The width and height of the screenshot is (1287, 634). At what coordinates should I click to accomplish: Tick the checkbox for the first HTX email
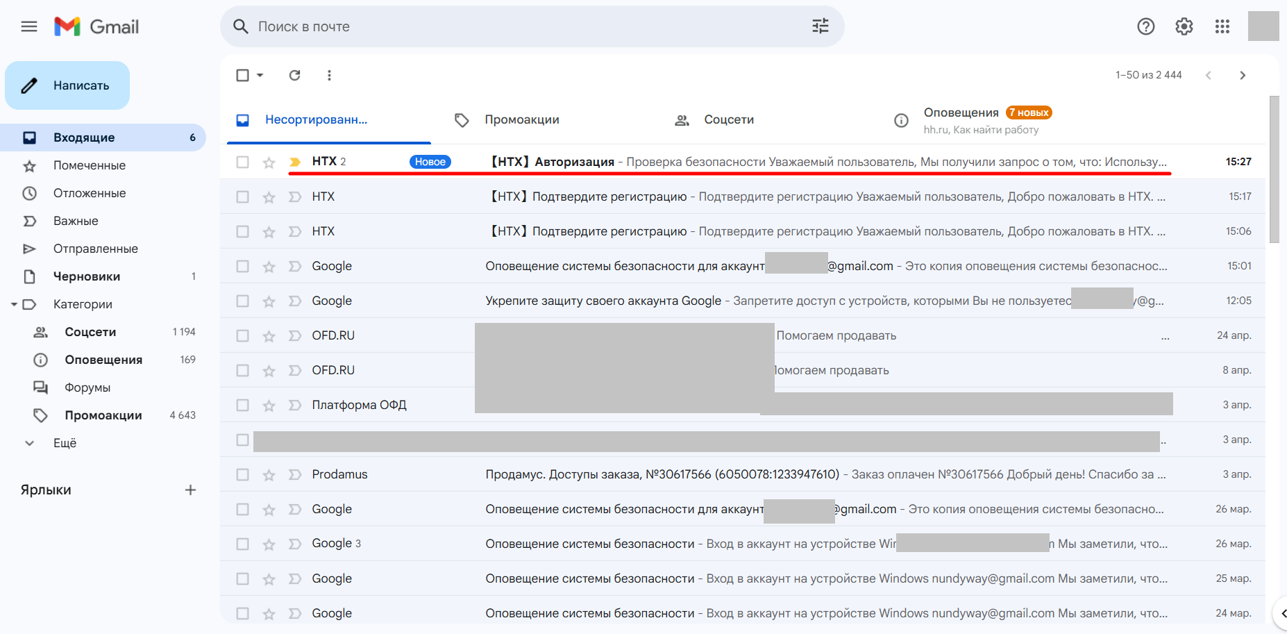242,162
